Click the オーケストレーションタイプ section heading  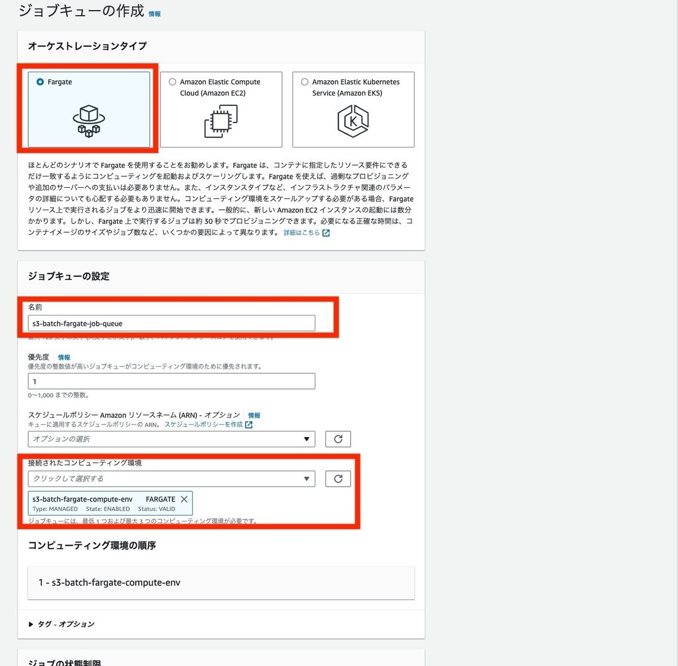(x=88, y=46)
